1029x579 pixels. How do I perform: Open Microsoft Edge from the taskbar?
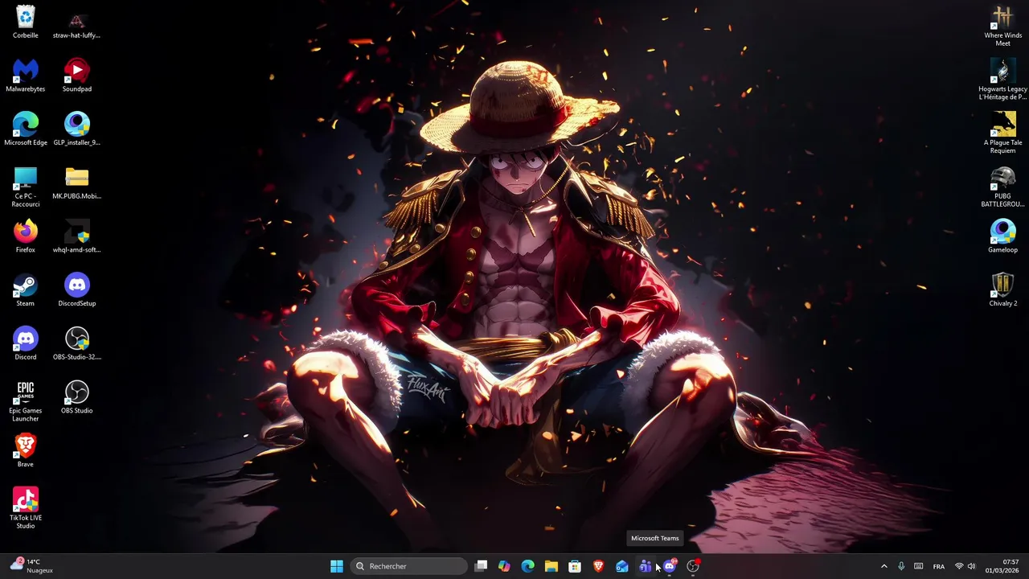click(x=527, y=566)
